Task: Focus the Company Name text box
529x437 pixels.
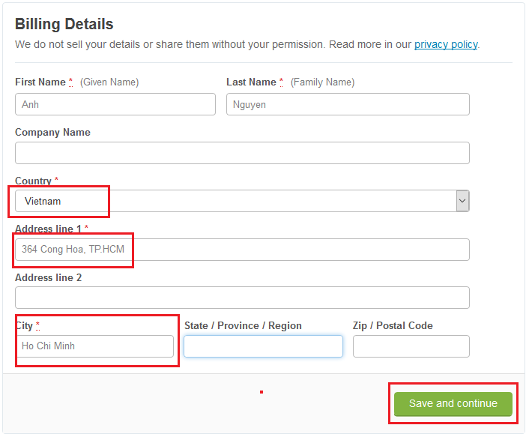Action: coord(242,153)
